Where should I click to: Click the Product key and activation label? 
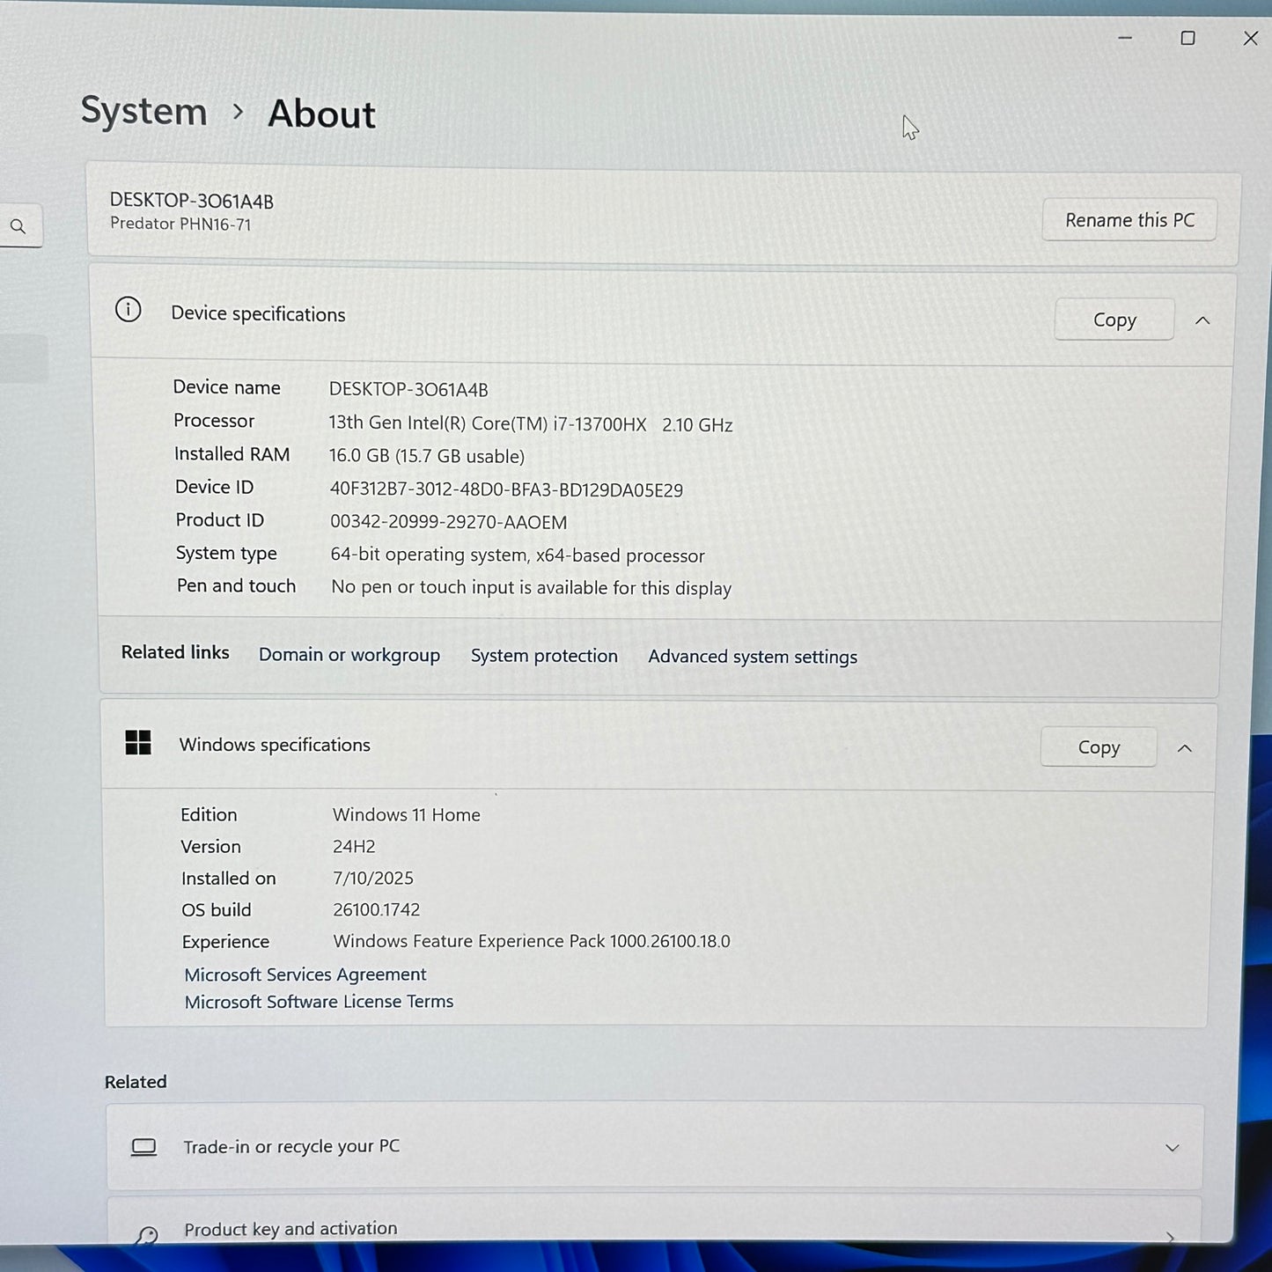[290, 1229]
